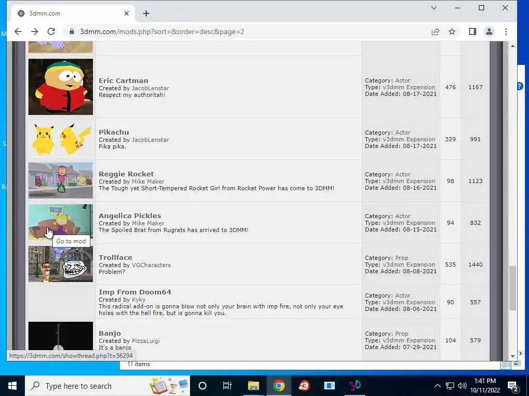Click the taskbar search box
This screenshot has width=529, height=396.
tap(107, 386)
